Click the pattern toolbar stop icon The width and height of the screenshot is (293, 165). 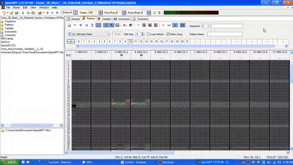87,25
